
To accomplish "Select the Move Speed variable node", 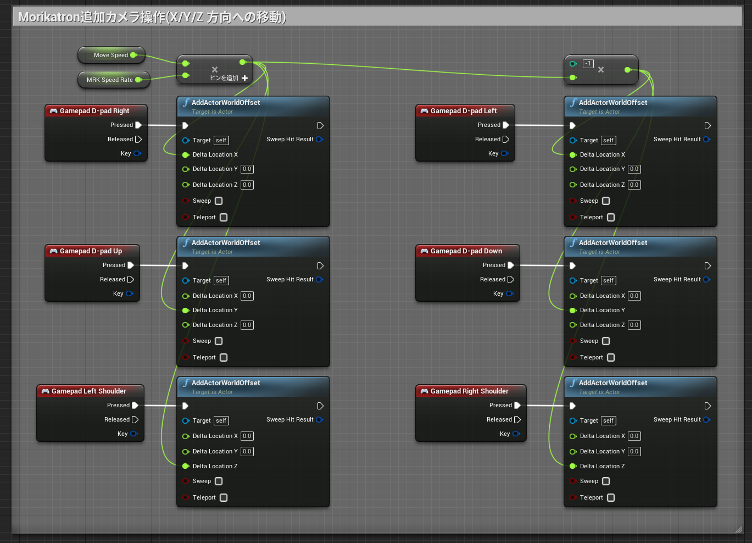I will (112, 55).
